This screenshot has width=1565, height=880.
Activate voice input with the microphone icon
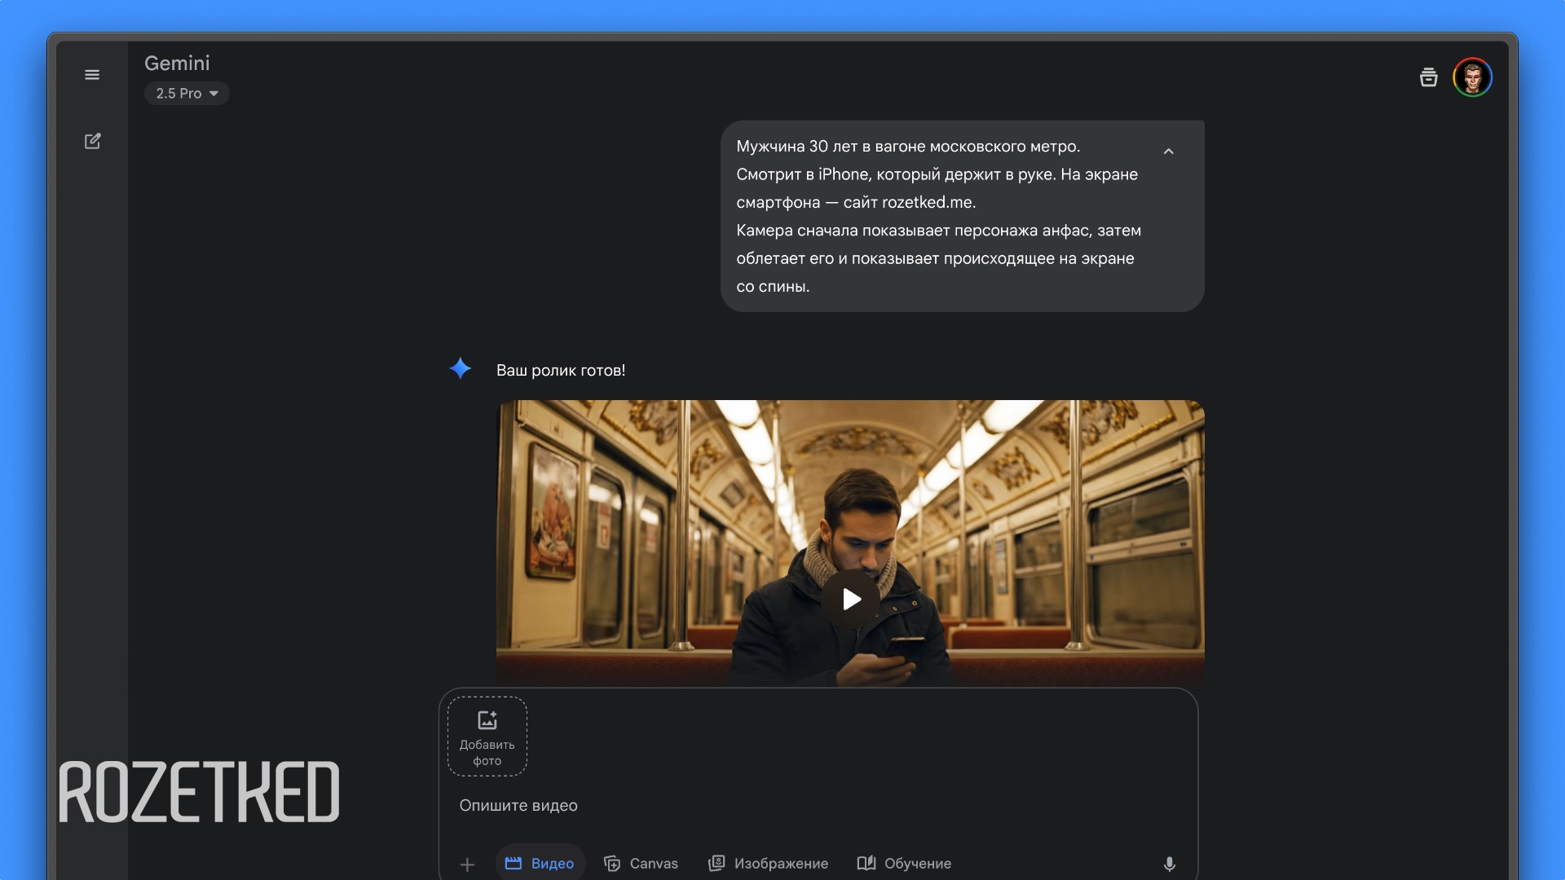click(x=1169, y=864)
